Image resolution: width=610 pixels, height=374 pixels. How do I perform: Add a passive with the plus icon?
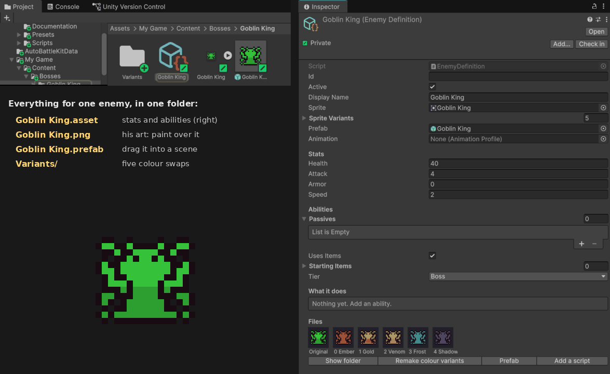pos(581,244)
